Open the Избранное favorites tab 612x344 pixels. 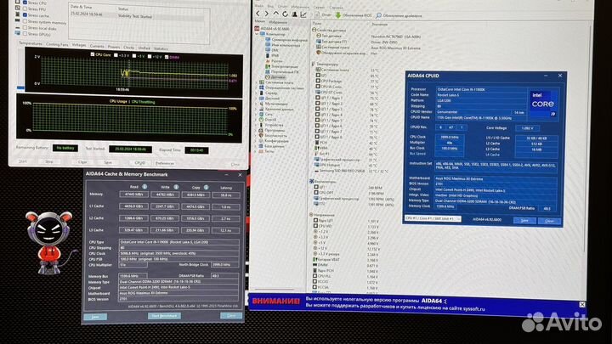coord(277,22)
